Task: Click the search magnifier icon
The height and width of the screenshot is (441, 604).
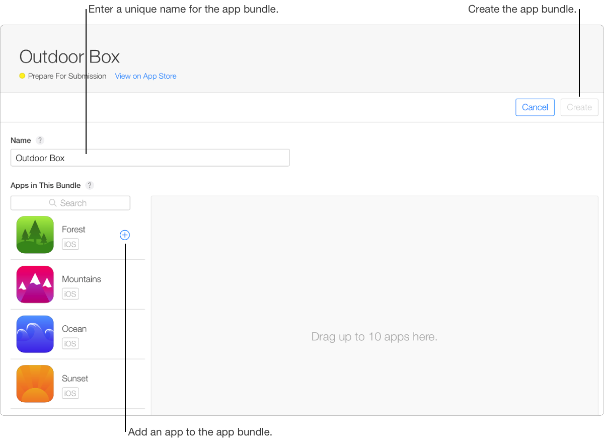Action: [x=52, y=203]
